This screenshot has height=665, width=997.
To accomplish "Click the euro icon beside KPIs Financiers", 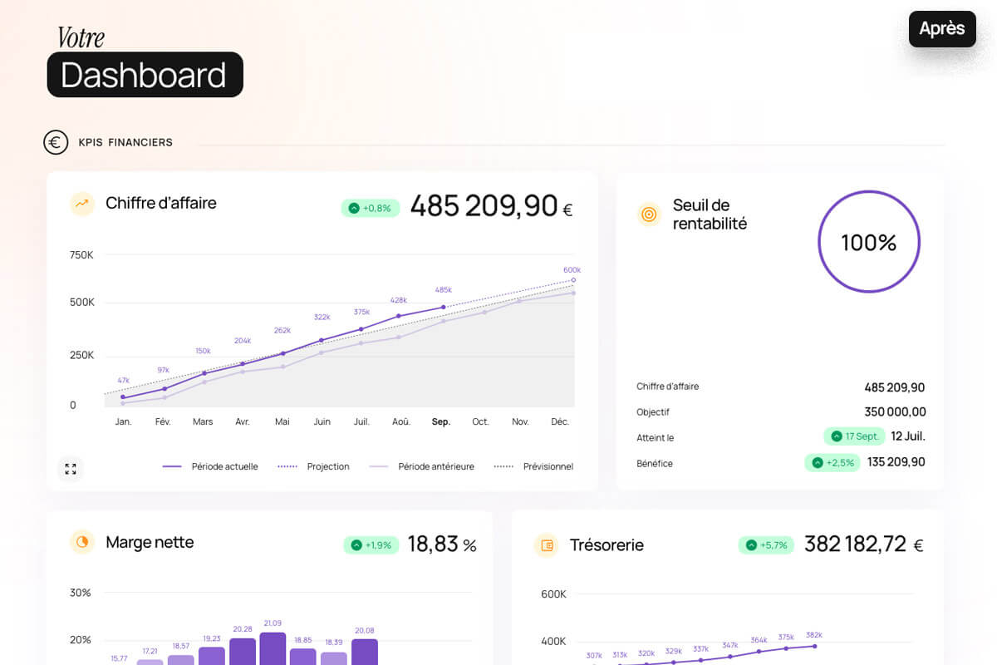I will point(56,142).
